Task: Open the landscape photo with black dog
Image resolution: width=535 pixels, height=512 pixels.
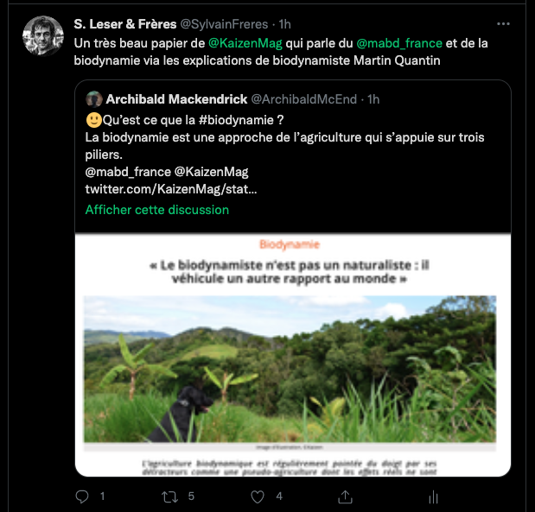Action: tap(290, 370)
